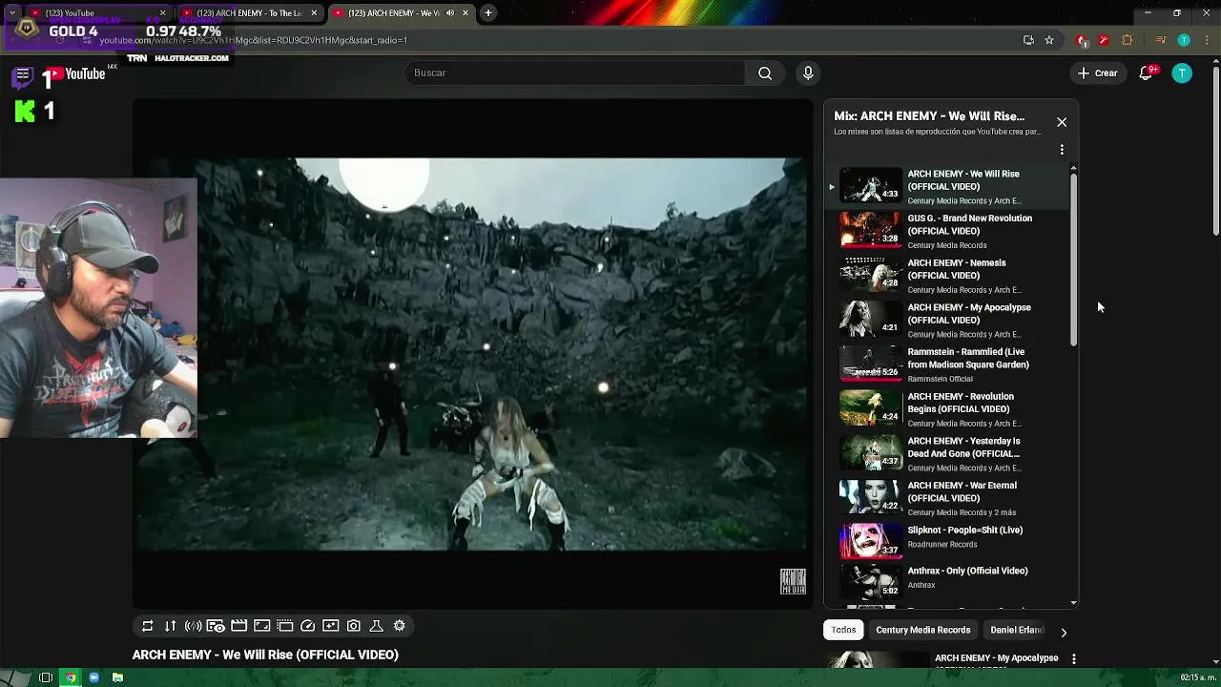Click the We Will Rise mix thumbnail
Viewport: 1221px width, 687px height.
coord(870,186)
